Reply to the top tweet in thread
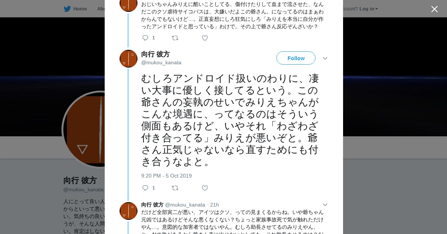 point(145,38)
